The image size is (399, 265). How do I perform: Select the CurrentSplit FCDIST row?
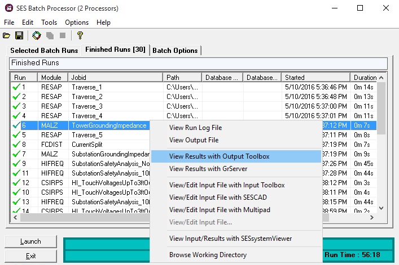[x=81, y=145]
